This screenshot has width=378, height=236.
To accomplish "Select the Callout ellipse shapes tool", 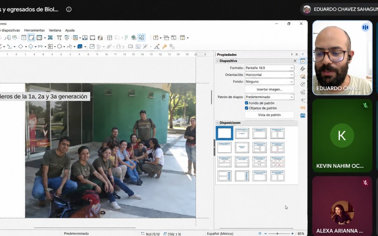I will (59, 47).
